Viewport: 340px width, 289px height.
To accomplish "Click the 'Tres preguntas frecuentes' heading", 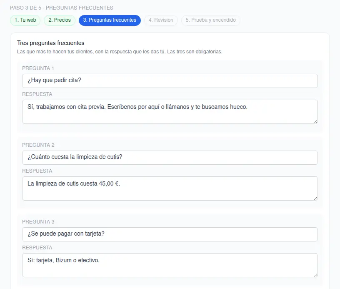I will [x=51, y=43].
